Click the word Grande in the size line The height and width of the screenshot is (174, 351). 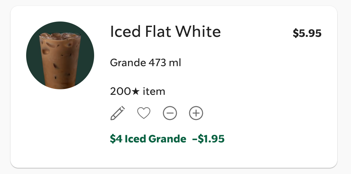pyautogui.click(x=126, y=62)
